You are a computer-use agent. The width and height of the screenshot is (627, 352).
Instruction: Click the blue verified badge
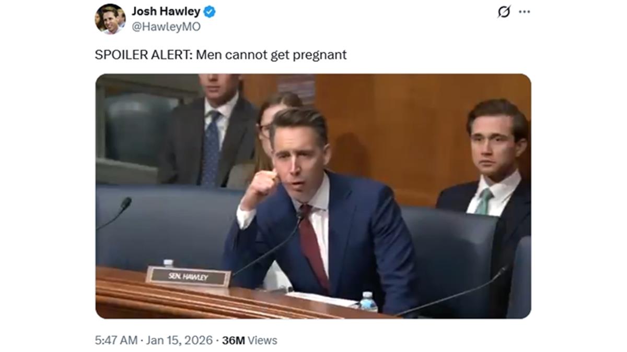(210, 11)
